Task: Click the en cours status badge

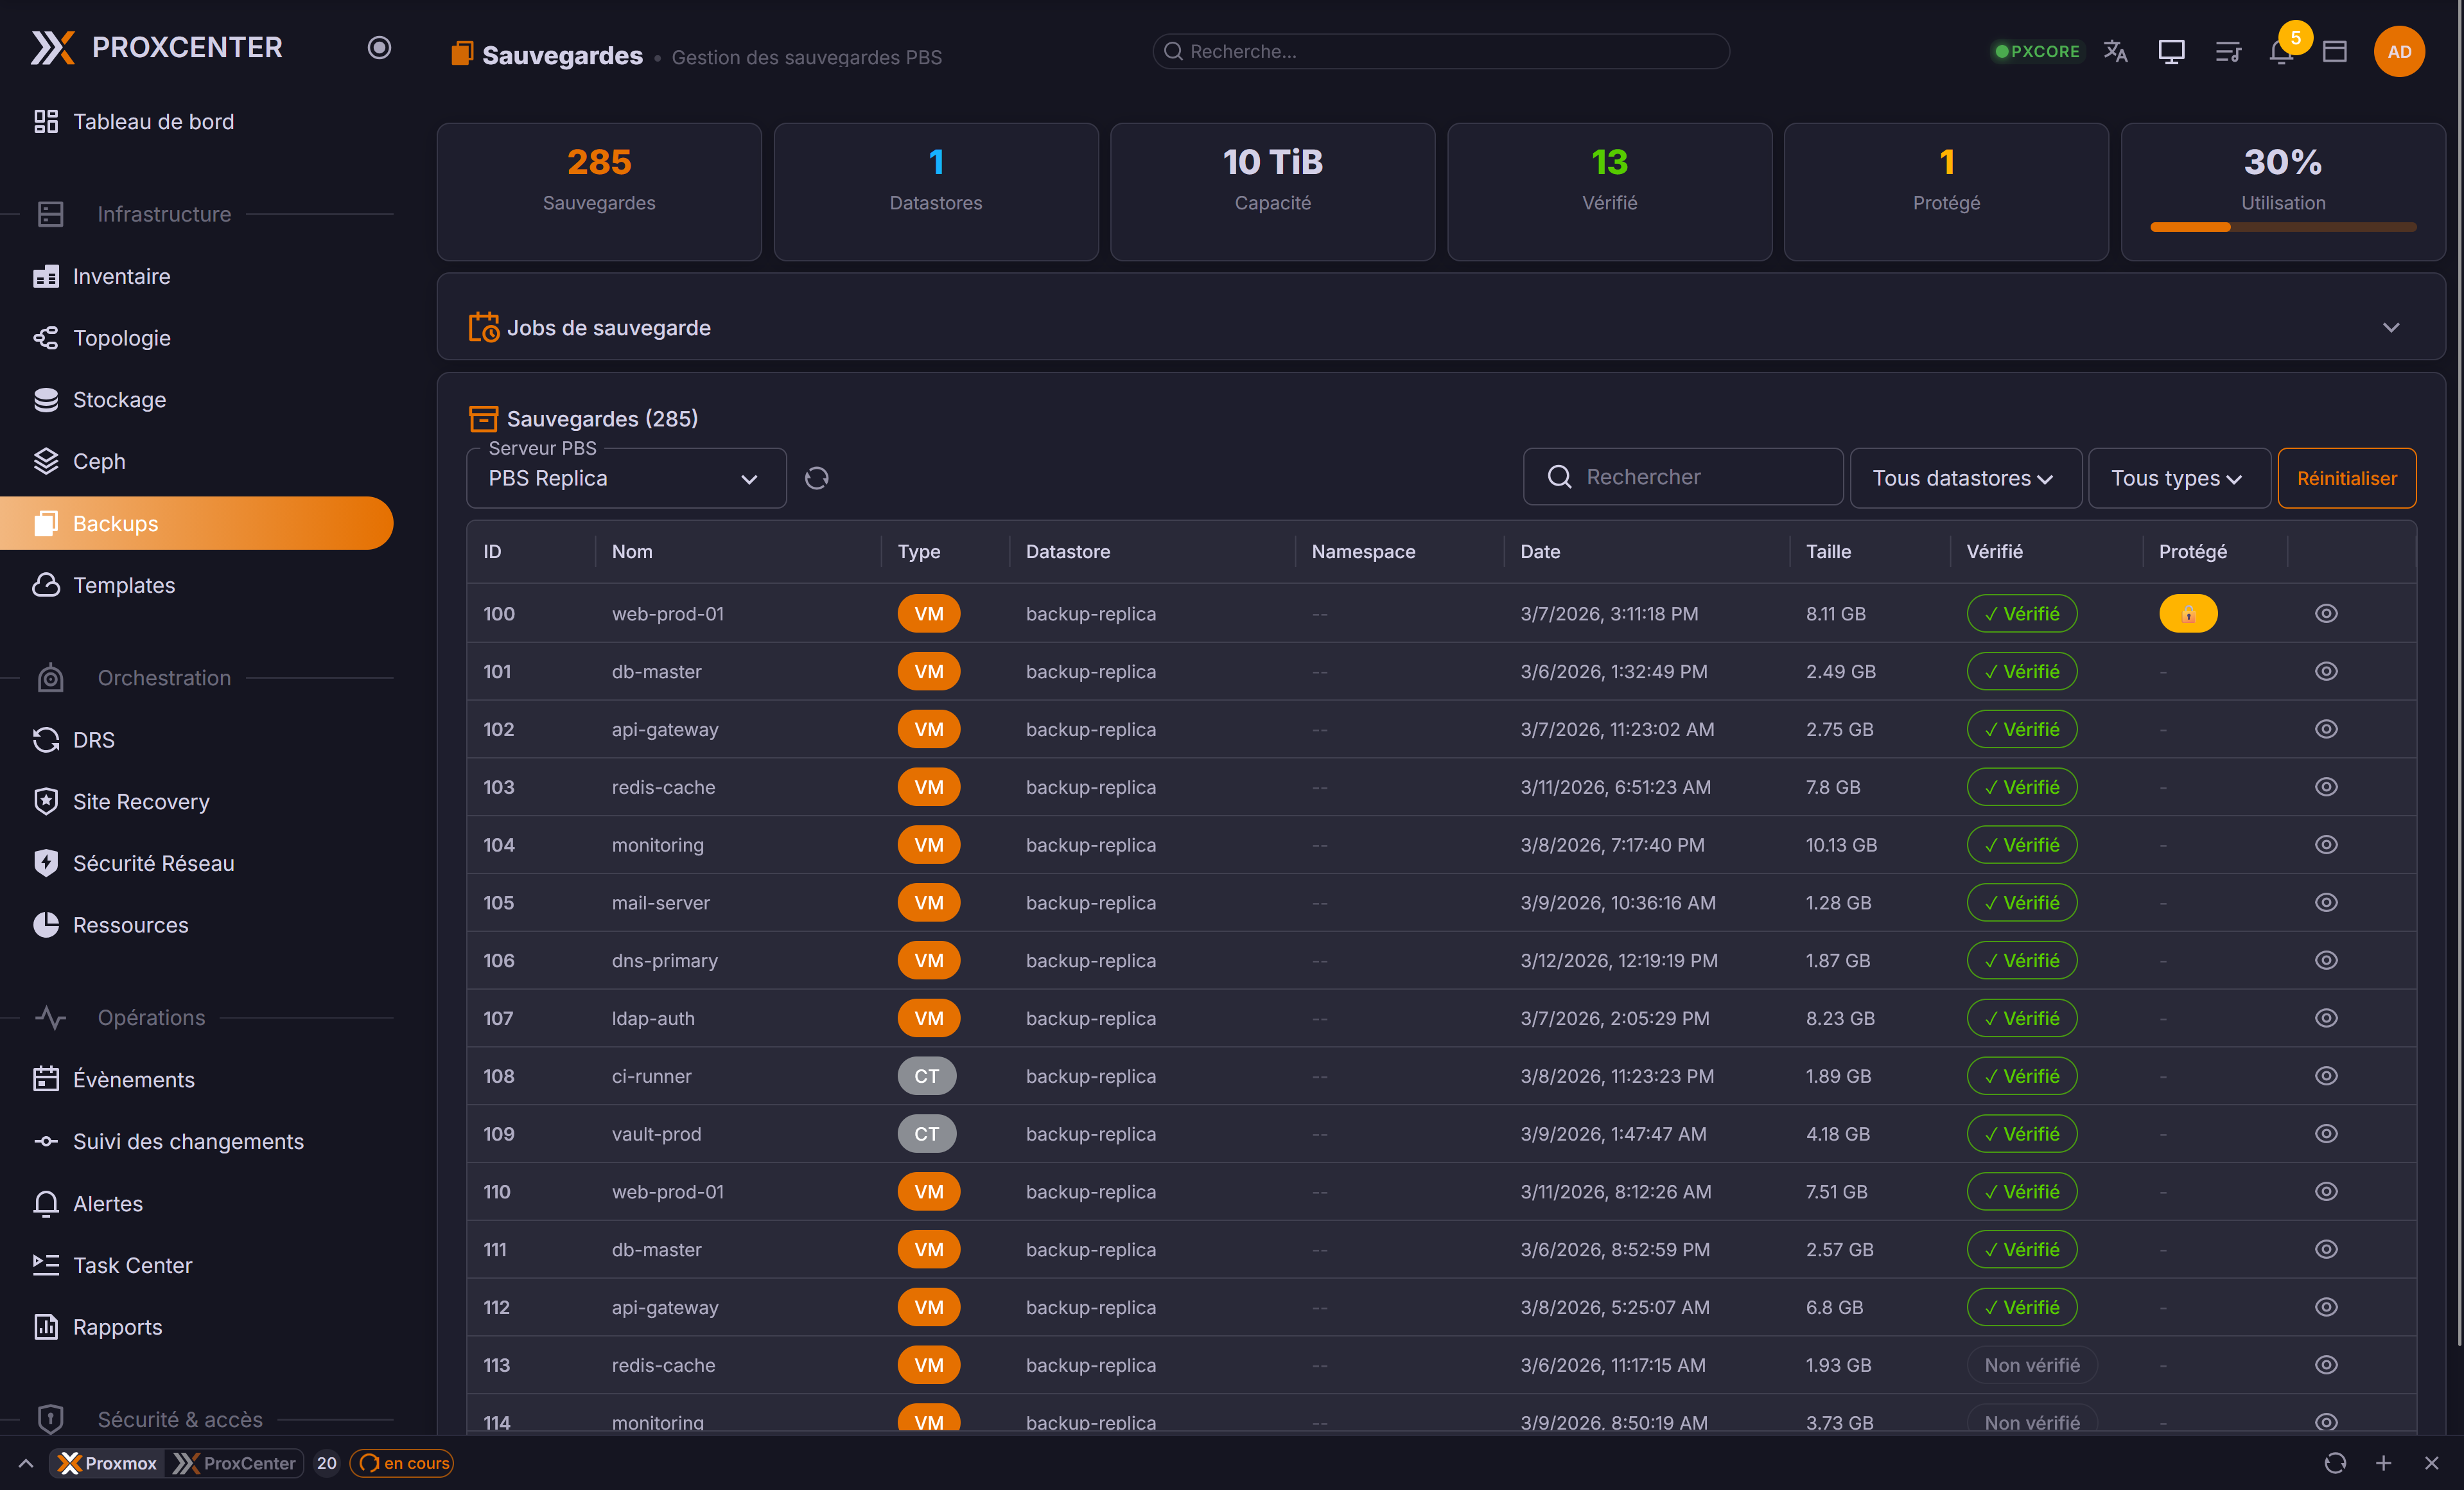Action: (403, 1463)
